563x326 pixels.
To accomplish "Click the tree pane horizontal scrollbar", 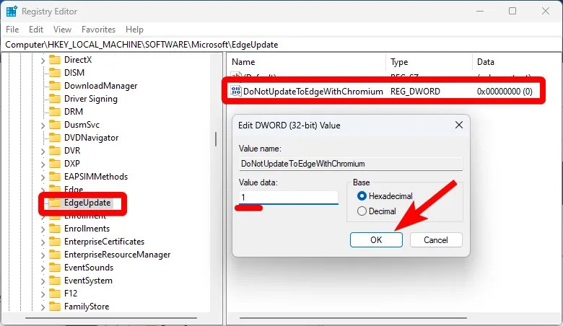I will (x=111, y=318).
